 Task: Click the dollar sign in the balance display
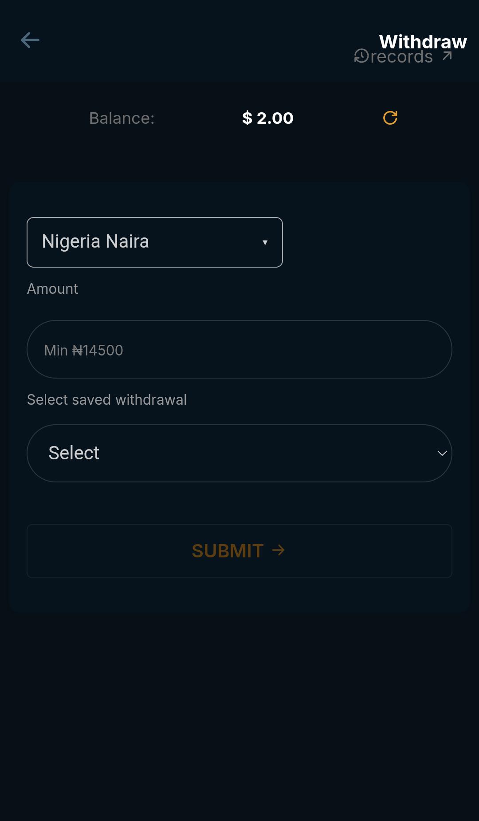[x=247, y=118]
